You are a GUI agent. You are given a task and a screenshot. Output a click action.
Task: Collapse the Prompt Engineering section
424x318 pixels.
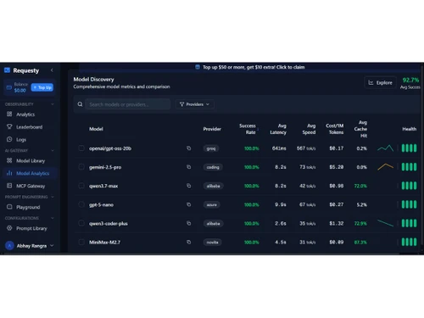coord(53,197)
